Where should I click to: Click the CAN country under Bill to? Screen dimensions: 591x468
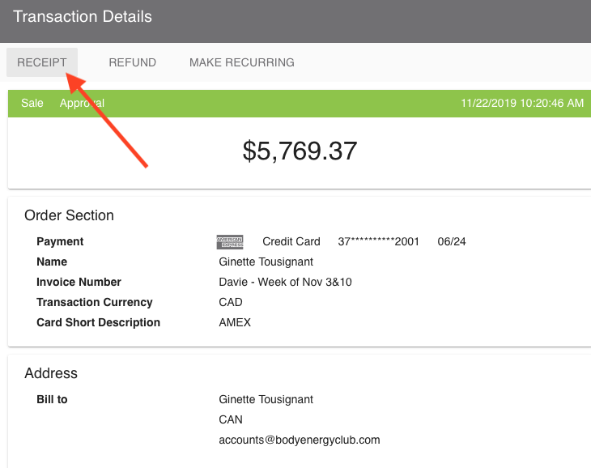pos(231,419)
